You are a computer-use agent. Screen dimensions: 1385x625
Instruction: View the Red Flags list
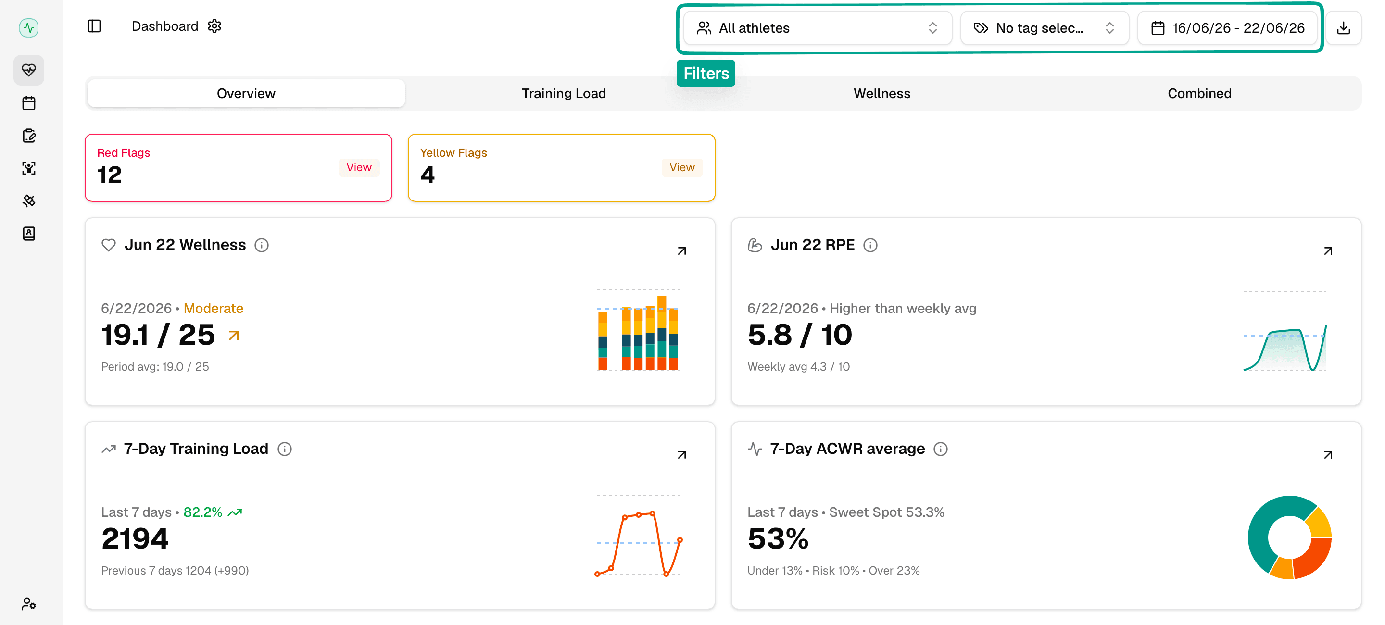pyautogui.click(x=359, y=167)
